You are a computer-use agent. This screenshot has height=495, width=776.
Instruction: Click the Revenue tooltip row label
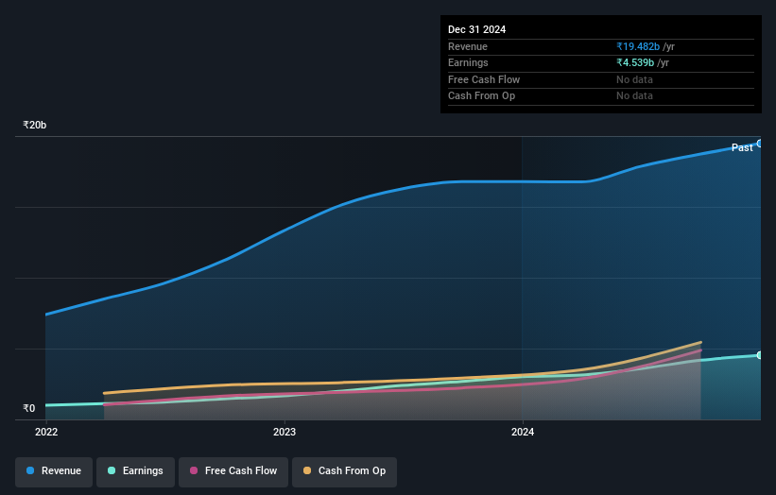coord(468,46)
